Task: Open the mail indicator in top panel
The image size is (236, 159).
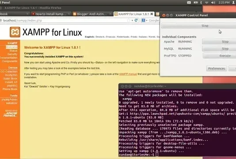Action: (x=189, y=2)
